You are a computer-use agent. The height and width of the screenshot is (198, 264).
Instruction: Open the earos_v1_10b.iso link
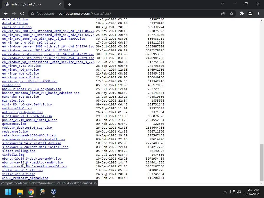[17, 27]
